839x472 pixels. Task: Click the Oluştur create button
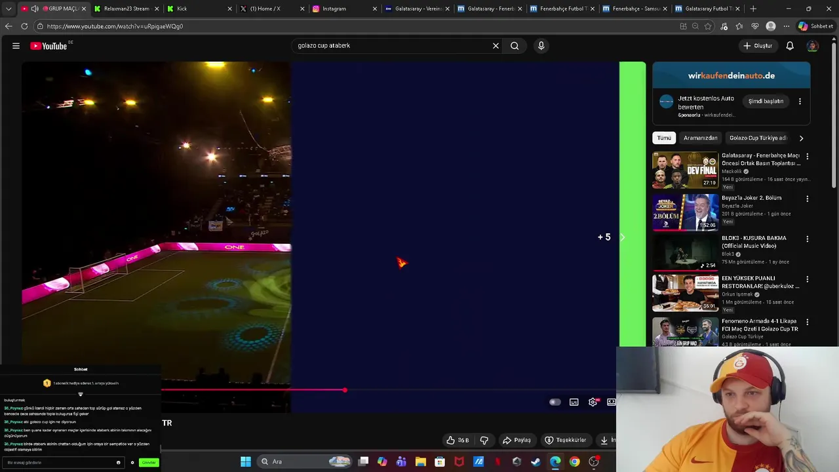click(758, 46)
